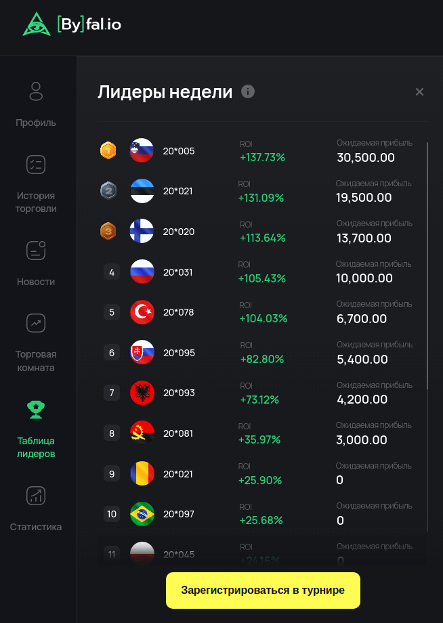Click Зарегистрироваться в турнире button
The width and height of the screenshot is (443, 623).
click(x=263, y=590)
